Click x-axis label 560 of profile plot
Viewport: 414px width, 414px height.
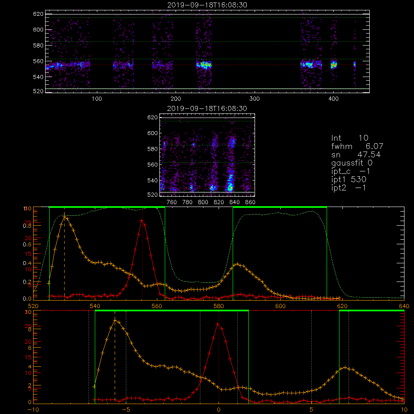click(x=157, y=306)
